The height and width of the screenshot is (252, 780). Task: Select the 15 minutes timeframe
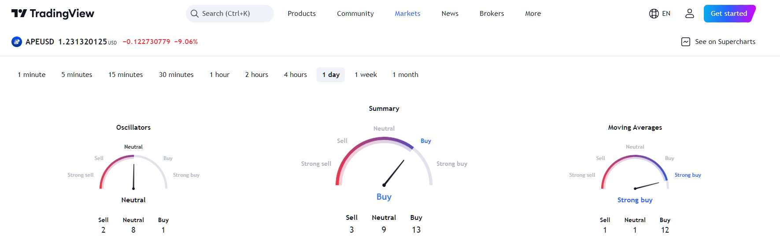tap(126, 75)
